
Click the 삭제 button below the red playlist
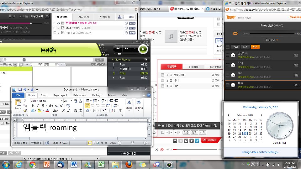click(x=202, y=132)
